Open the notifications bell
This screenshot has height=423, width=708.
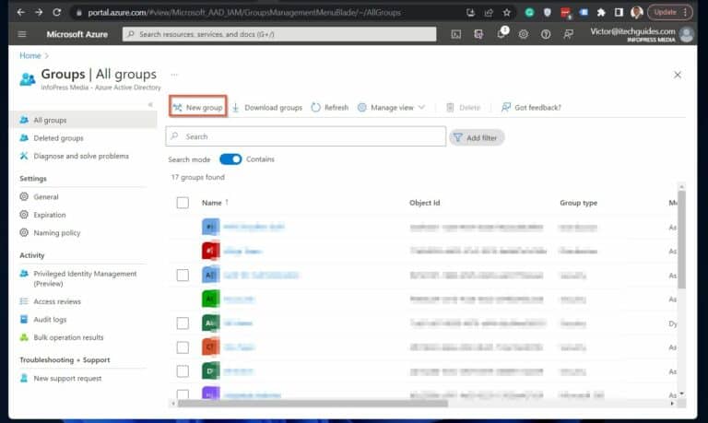[x=501, y=33]
